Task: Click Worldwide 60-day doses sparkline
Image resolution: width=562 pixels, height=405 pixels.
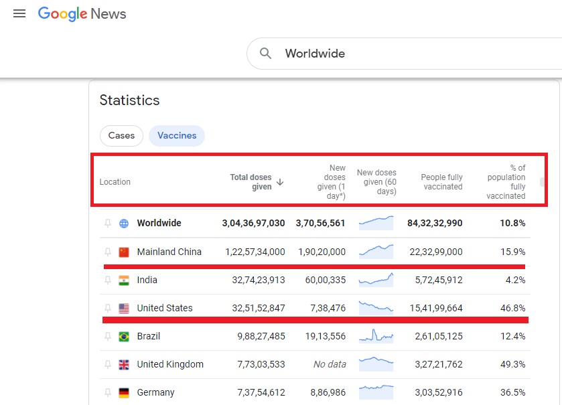Action: 376,223
